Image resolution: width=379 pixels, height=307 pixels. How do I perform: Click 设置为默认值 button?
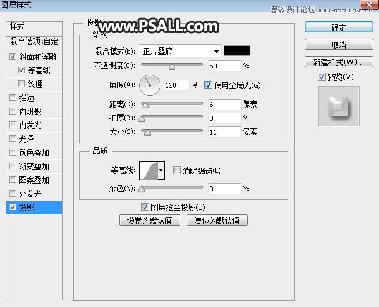click(x=150, y=220)
